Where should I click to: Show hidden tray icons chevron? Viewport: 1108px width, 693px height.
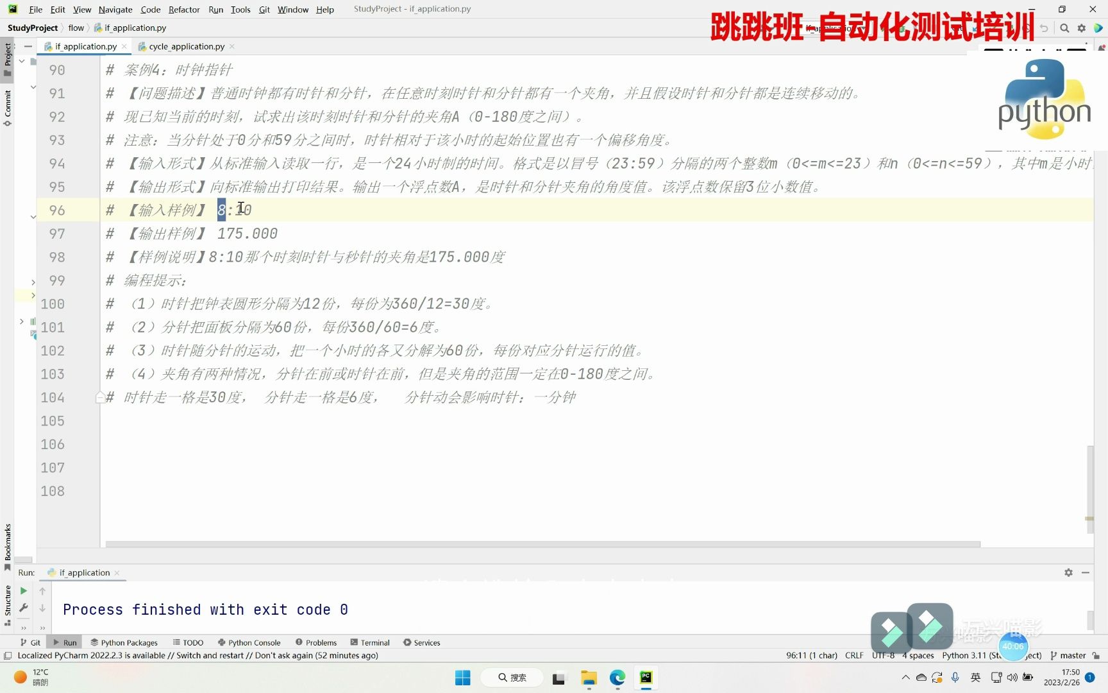pos(905,678)
